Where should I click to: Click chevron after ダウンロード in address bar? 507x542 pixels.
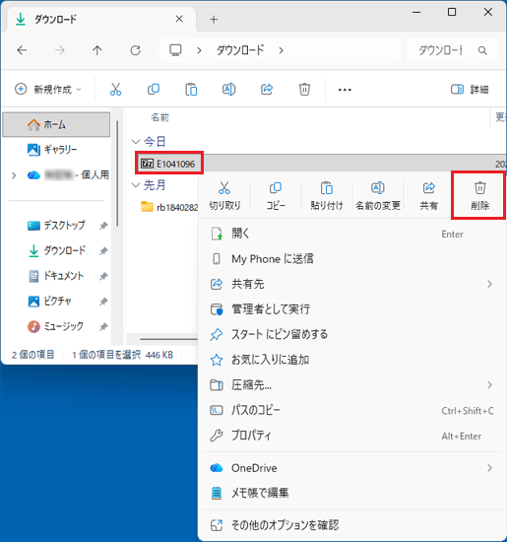click(x=282, y=51)
